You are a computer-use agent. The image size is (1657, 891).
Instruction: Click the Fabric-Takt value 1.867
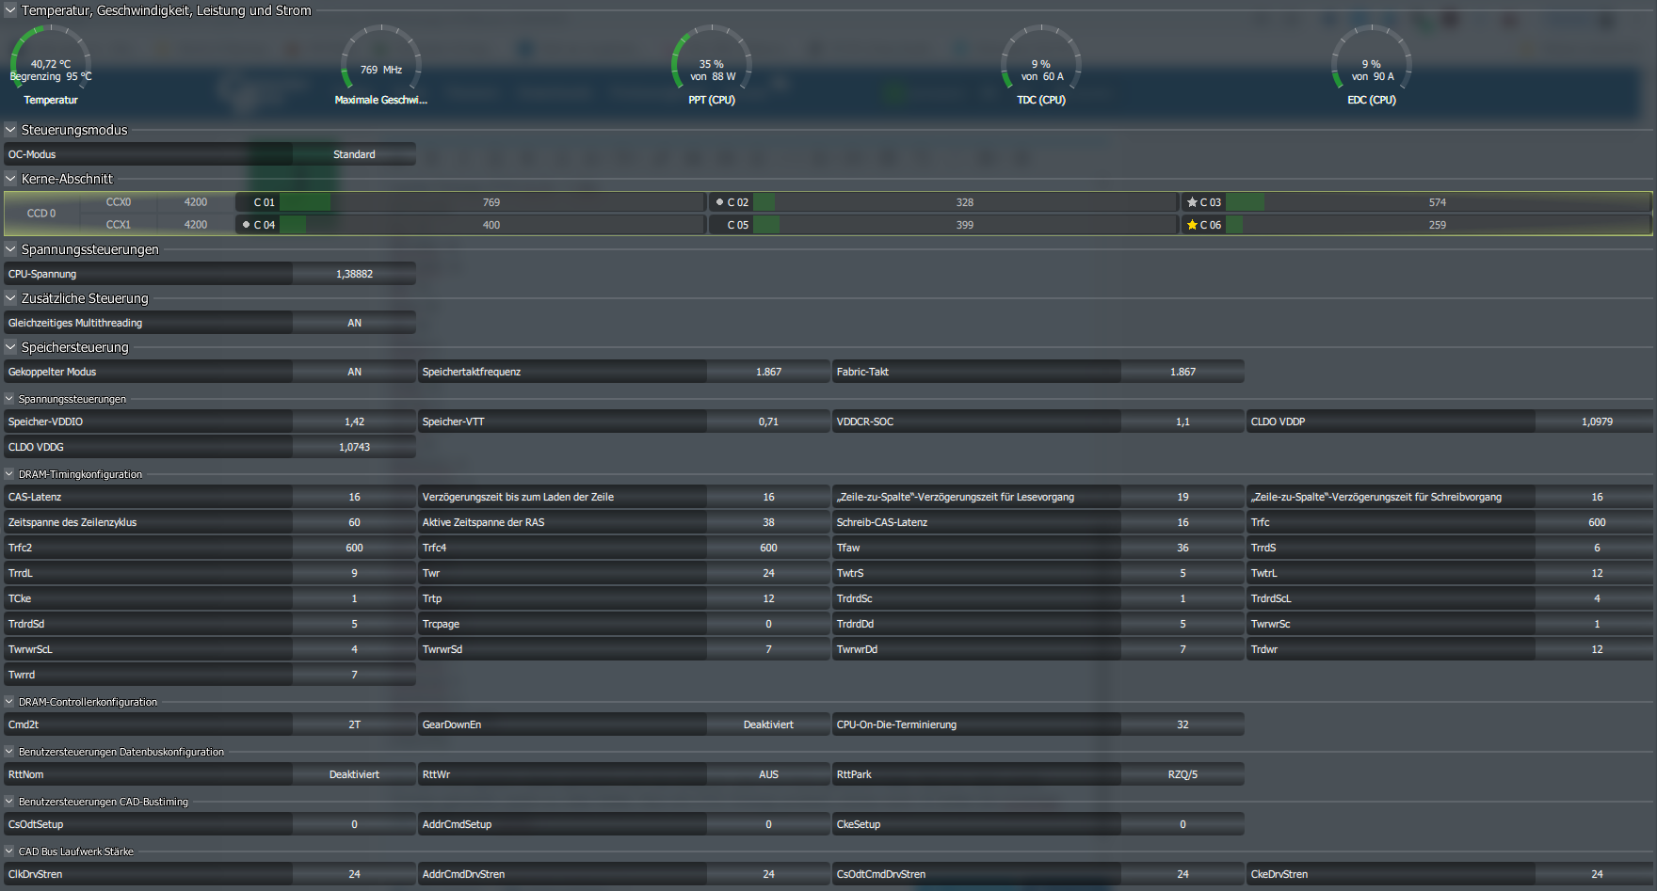point(1182,372)
